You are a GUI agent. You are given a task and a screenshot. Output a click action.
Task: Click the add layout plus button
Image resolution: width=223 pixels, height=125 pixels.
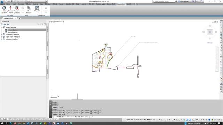tap(57, 119)
